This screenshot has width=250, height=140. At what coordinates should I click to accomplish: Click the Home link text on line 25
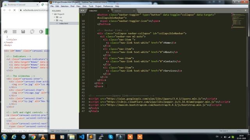(168, 43)
